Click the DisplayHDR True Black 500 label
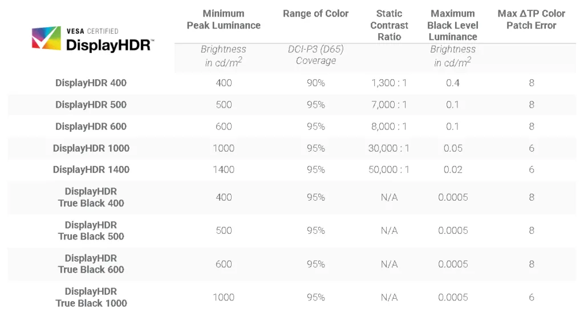The height and width of the screenshot is (317, 584). [x=91, y=230]
